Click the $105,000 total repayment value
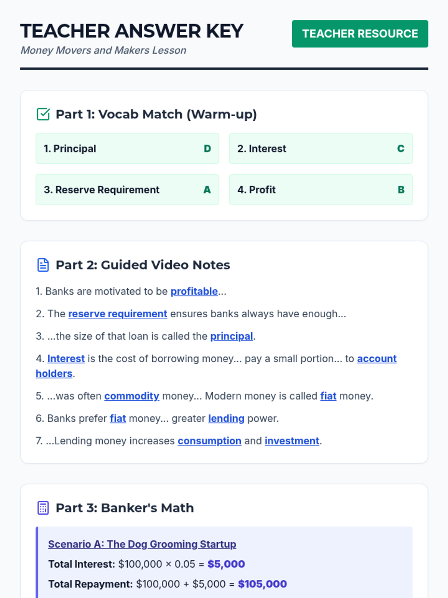The image size is (448, 598). click(262, 584)
